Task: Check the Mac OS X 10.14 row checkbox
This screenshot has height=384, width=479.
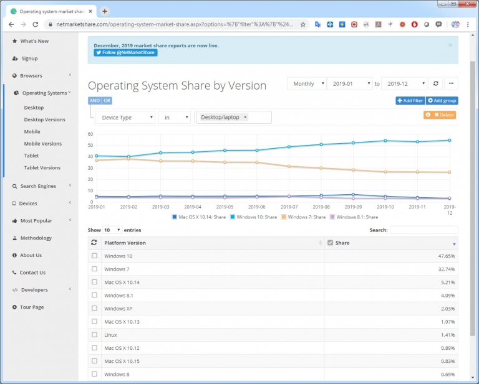Action: pyautogui.click(x=94, y=282)
